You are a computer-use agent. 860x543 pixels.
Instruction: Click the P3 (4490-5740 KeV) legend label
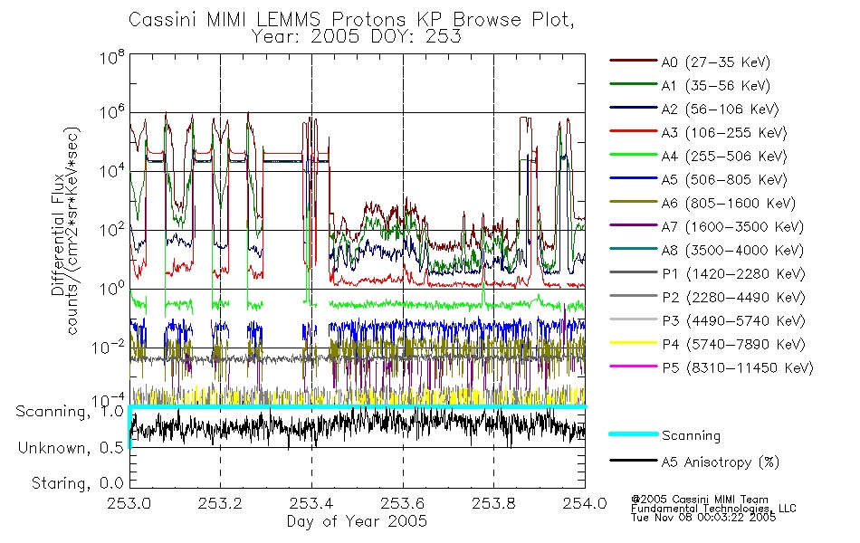coord(733,321)
